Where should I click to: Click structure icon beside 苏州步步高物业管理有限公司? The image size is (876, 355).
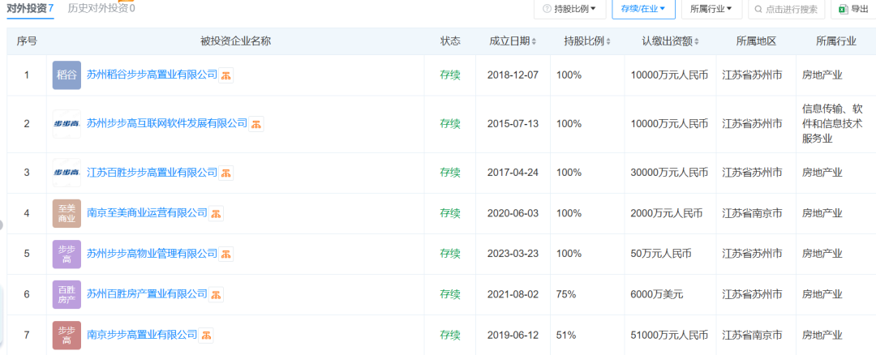pos(227,254)
